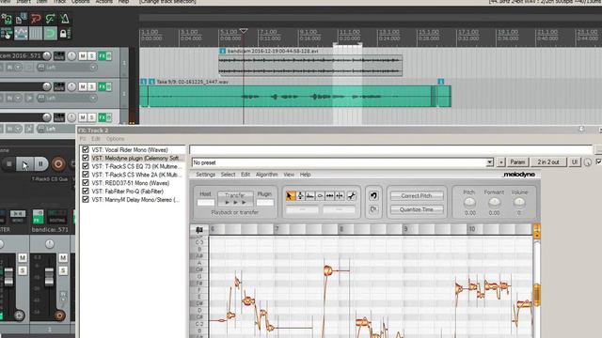Image resolution: width=602 pixels, height=338 pixels.
Task: Click the 2 in 2 out button
Action: tap(548, 162)
